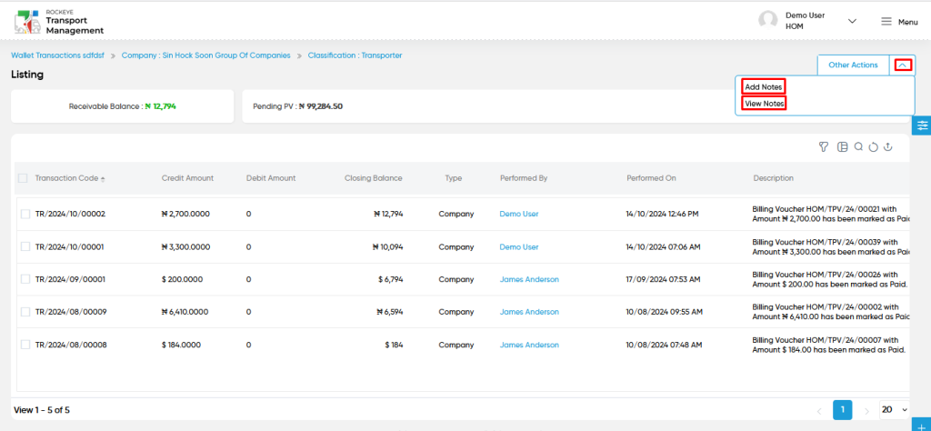This screenshot has height=431, width=931.
Task: Click the Performed On column header
Action: [651, 178]
